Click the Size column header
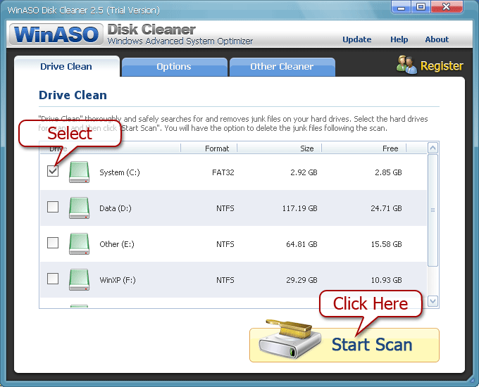This screenshot has height=387, width=479. (x=306, y=148)
